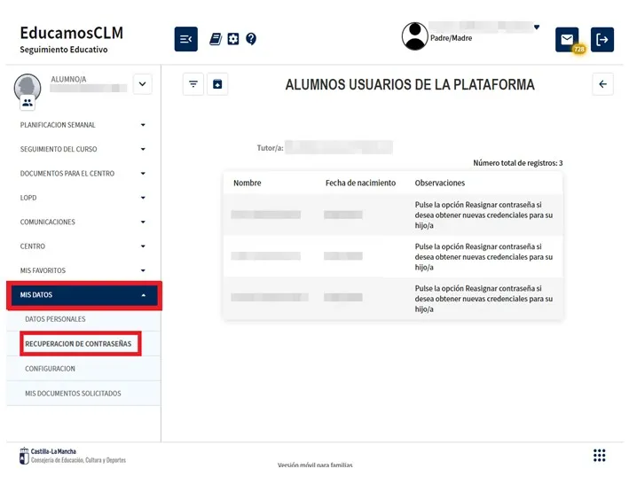Click the Fecha de nacimiento column header

click(x=360, y=183)
